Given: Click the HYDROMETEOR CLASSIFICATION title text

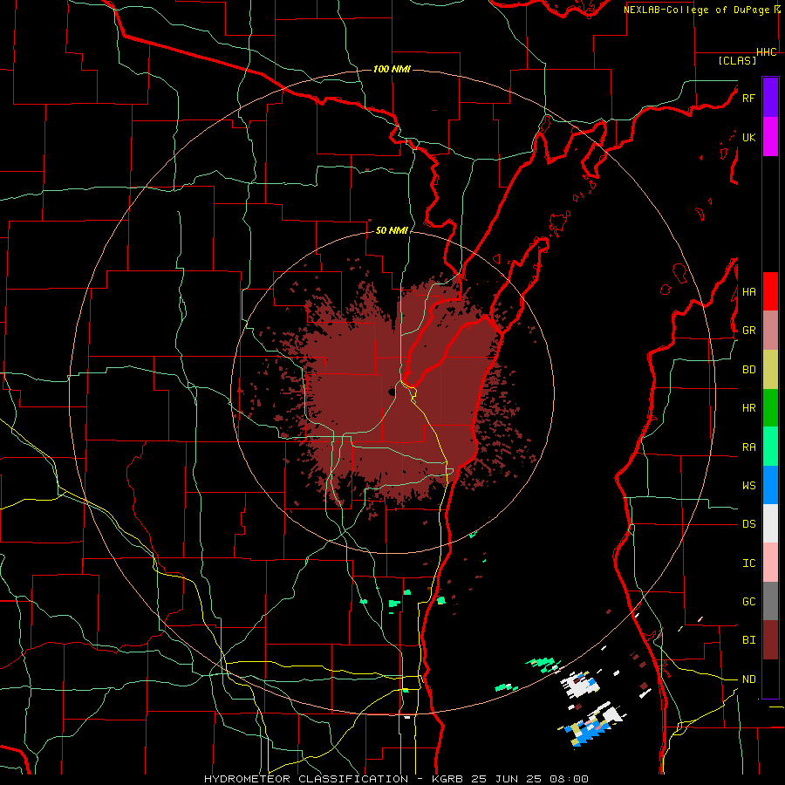Looking at the screenshot, I should click(306, 779).
